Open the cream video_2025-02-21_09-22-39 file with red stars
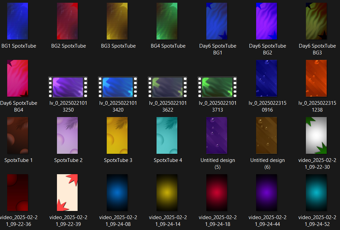Screen dimensions: 340x230 (67, 193)
